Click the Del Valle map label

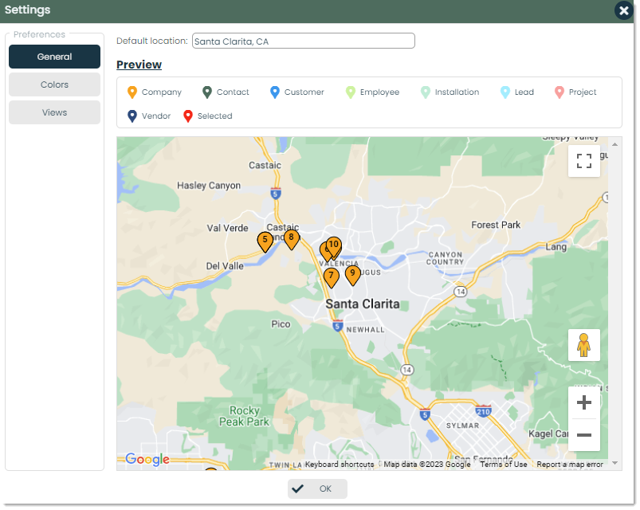coord(225,266)
